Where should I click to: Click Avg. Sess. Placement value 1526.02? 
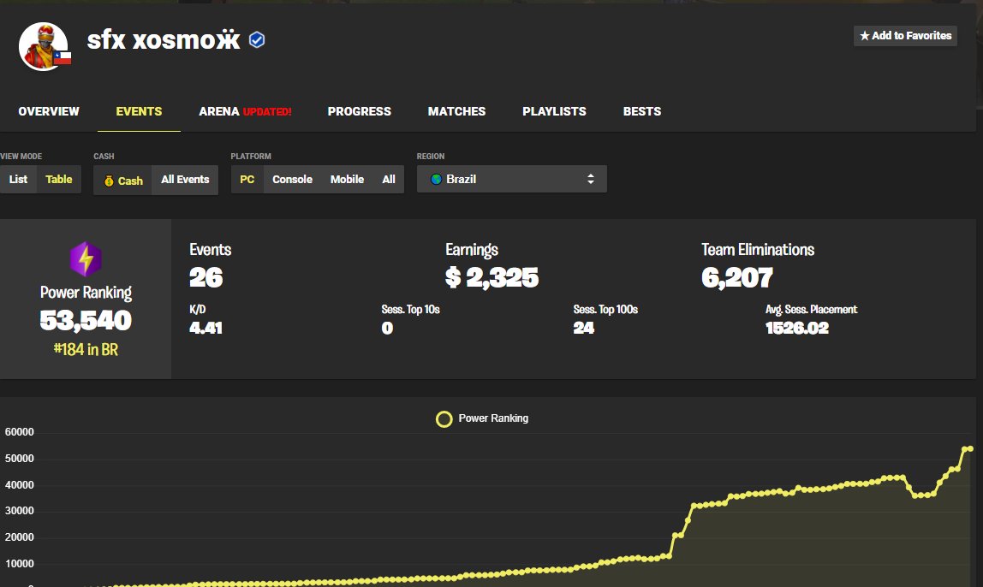pyautogui.click(x=797, y=329)
